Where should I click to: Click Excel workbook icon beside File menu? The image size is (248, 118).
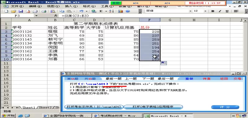coord(6,6)
